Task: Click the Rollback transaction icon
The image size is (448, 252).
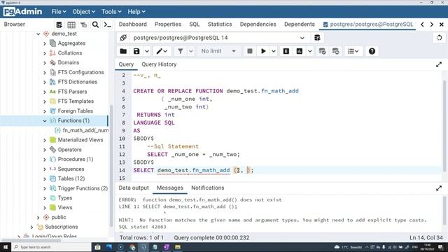Action: (x=336, y=51)
